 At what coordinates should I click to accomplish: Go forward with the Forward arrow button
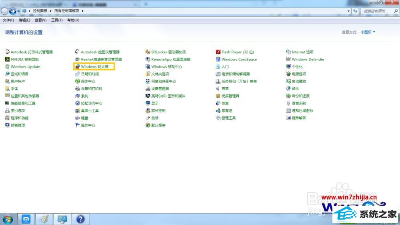[12, 11]
